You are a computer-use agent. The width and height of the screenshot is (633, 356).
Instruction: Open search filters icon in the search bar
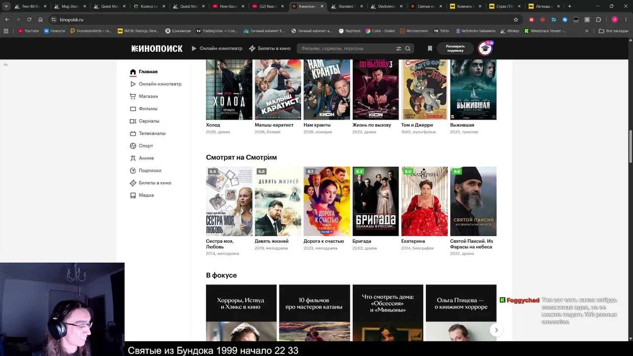coord(399,48)
